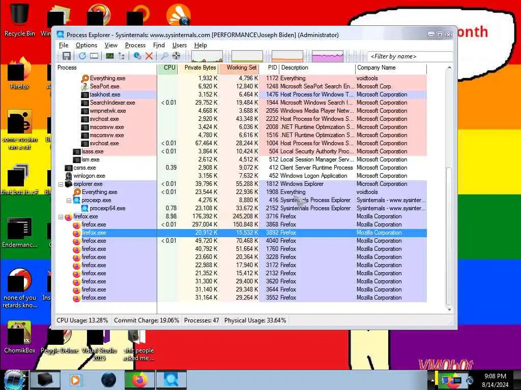Click the scrollbar down arrow
This screenshot has height=390, width=521.
449,309
